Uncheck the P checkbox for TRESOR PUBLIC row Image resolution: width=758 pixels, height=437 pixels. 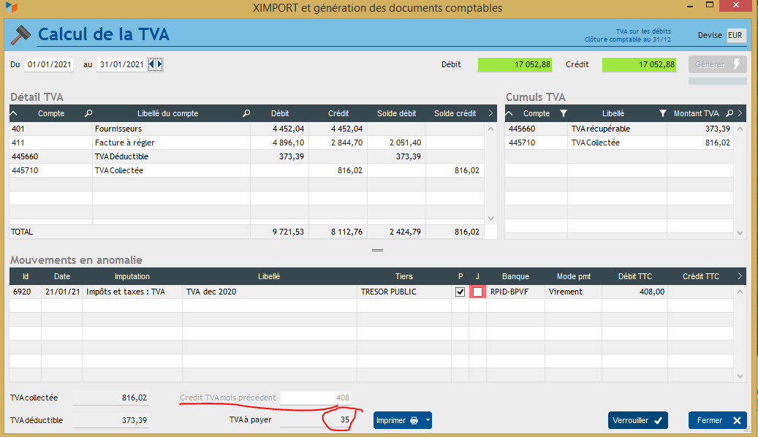click(460, 292)
